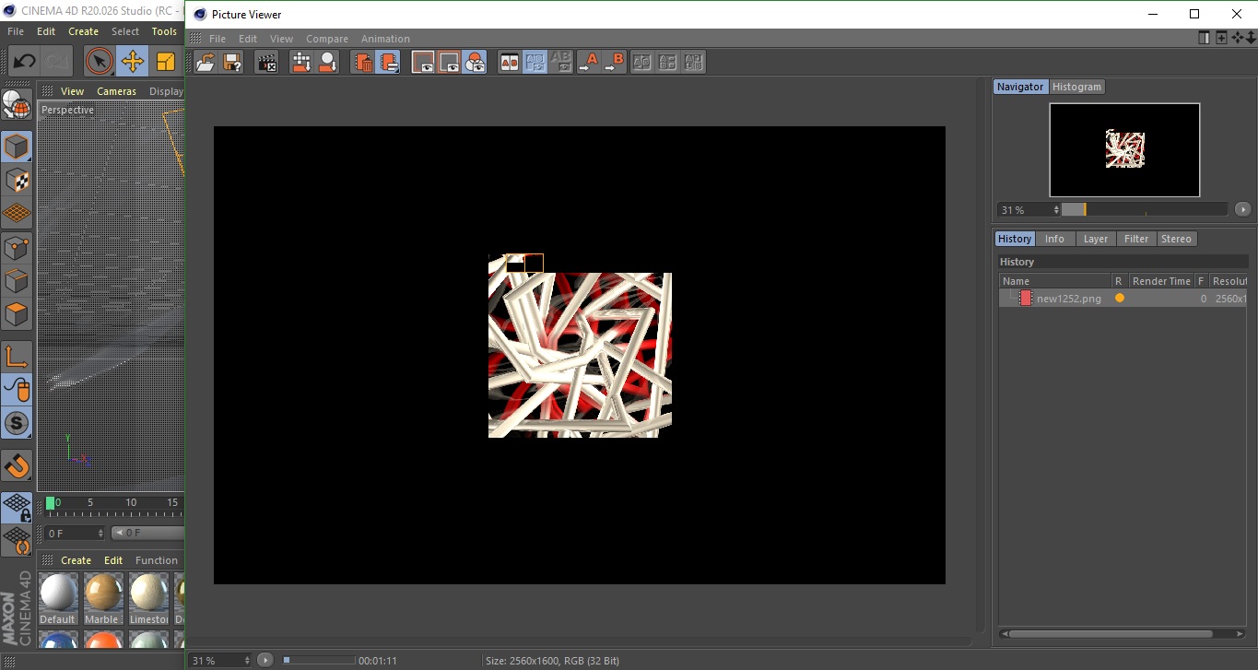Click the Undo arrow in Cinema 4D
The width and height of the screenshot is (1258, 670).
coord(24,62)
